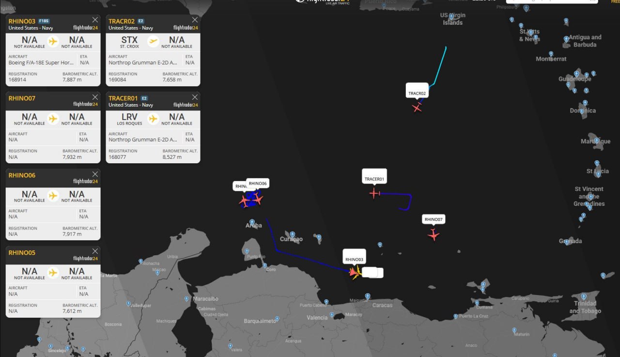
Task: Click the 7,887 m barometric altitude value
Action: pyautogui.click(x=72, y=80)
